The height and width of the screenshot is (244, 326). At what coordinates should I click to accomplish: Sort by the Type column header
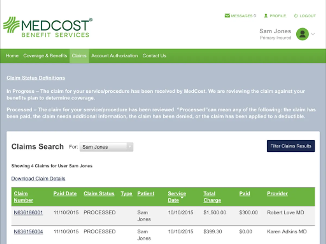(126, 194)
